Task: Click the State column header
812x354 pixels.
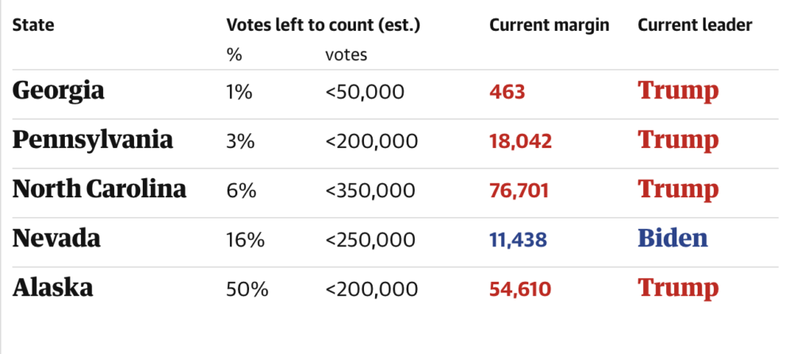Action: pos(33,25)
